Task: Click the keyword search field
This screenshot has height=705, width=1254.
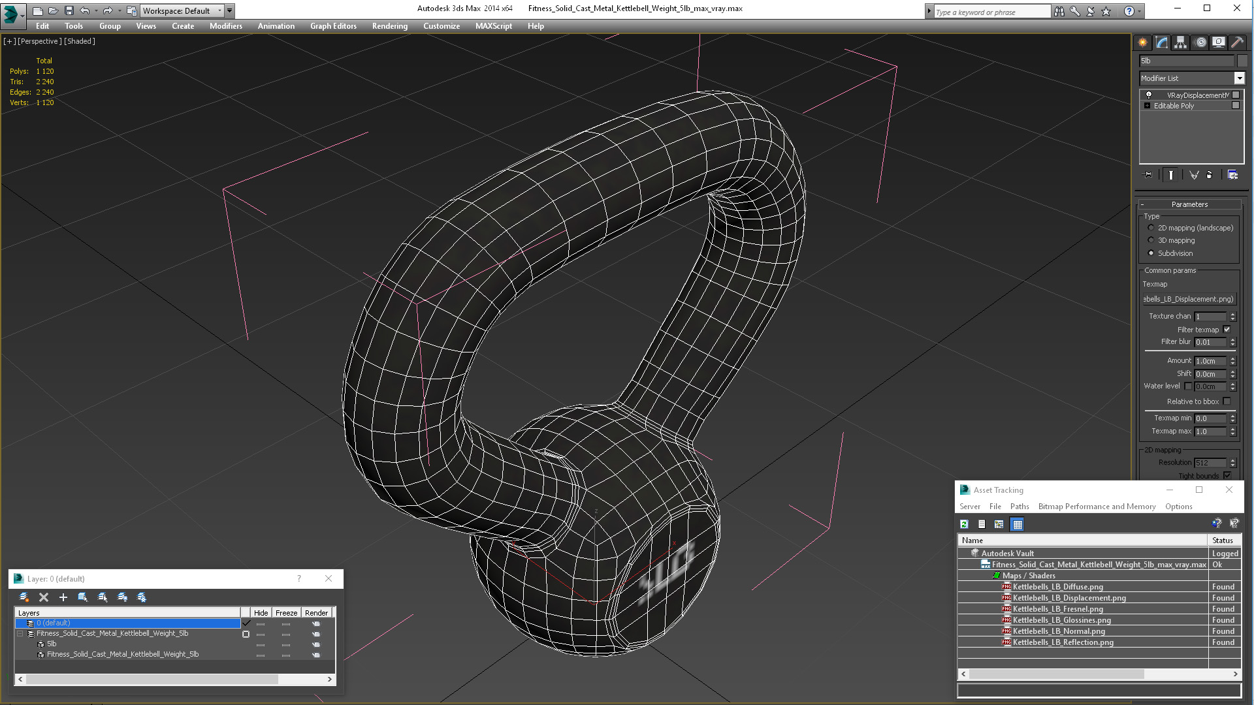Action: tap(991, 12)
